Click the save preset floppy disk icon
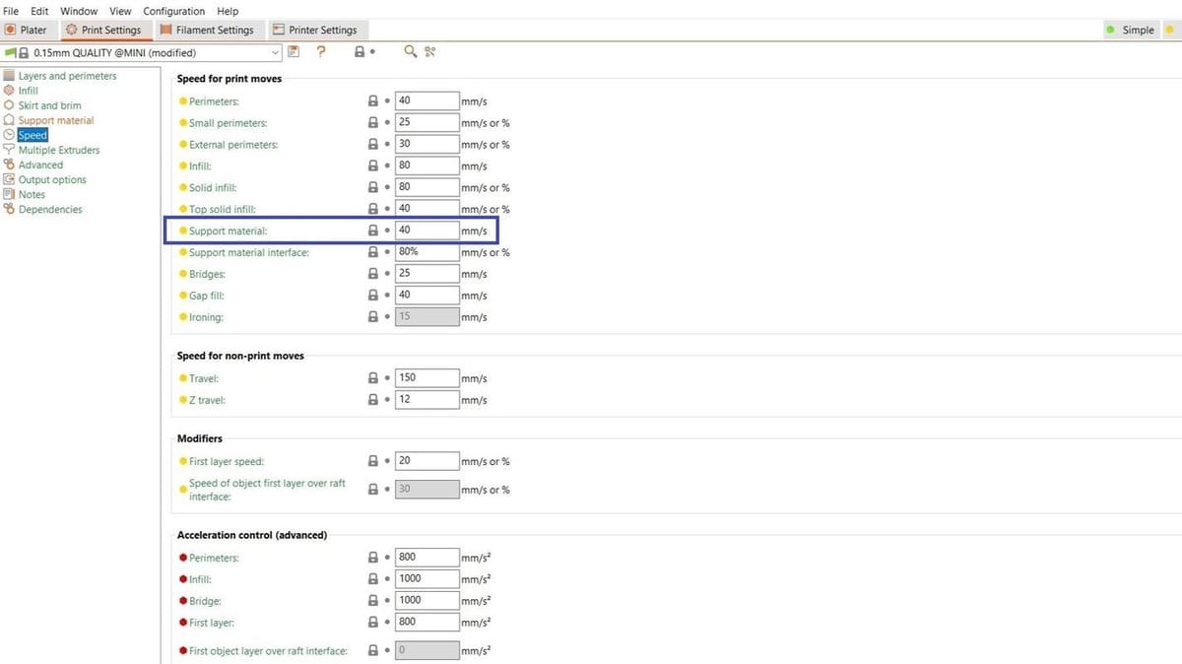The height and width of the screenshot is (664, 1182). pos(294,52)
